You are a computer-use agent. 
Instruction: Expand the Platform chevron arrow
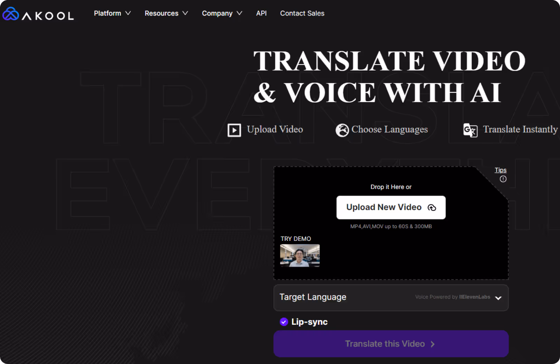[x=128, y=13]
